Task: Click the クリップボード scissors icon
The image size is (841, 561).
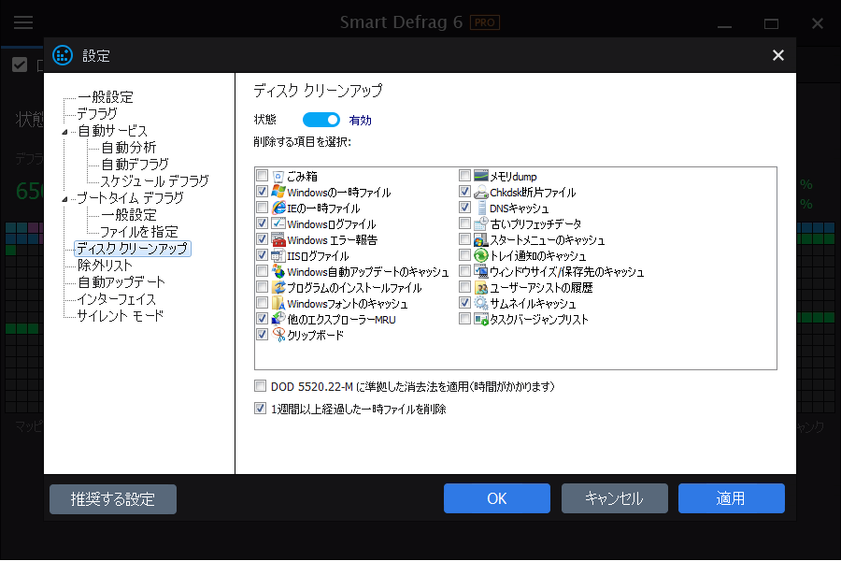Action: [x=278, y=335]
